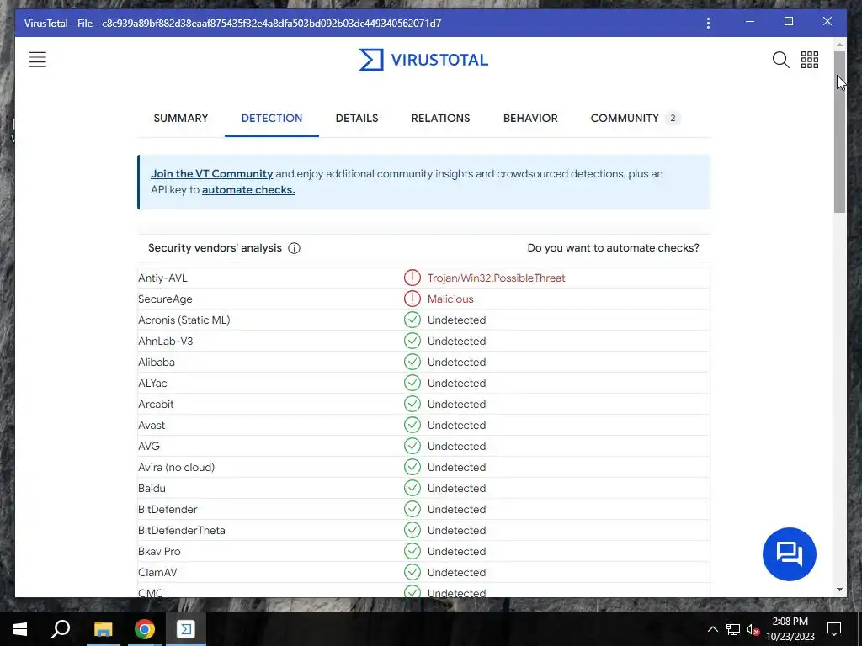Open File Explorer from taskbar
862x646 pixels.
pos(103,629)
